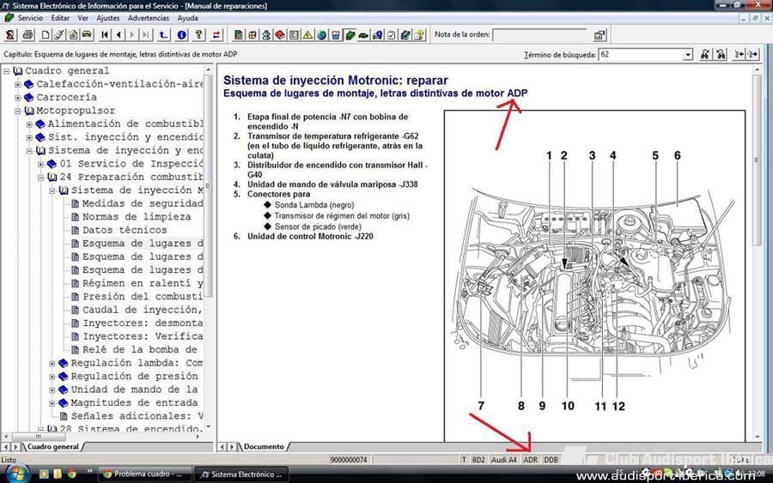Click the icon beside the Nota de la orden field
Viewport: 773px width, 483px height.
click(600, 35)
